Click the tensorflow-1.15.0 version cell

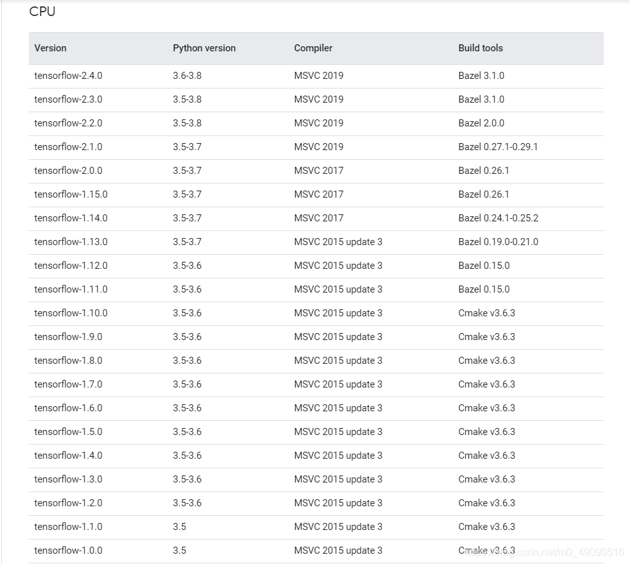click(71, 194)
